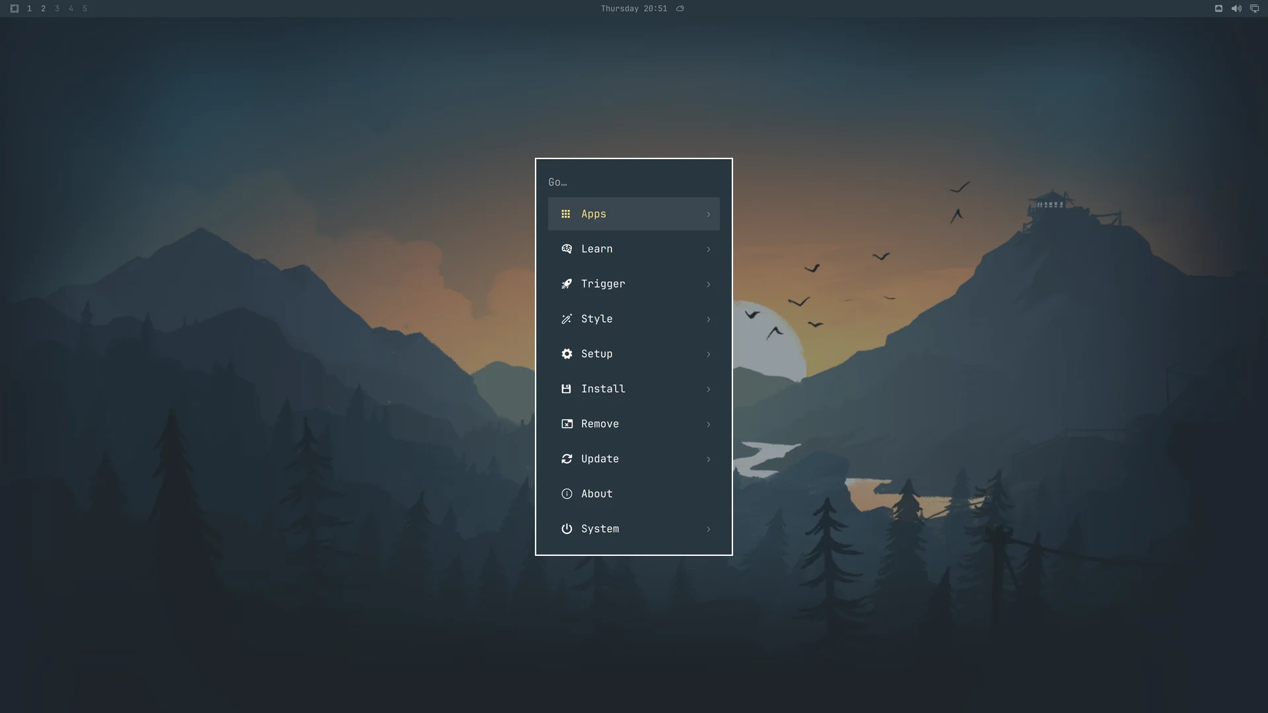Click the Learn brain icon
Screen dimensions: 1268x713
point(567,249)
